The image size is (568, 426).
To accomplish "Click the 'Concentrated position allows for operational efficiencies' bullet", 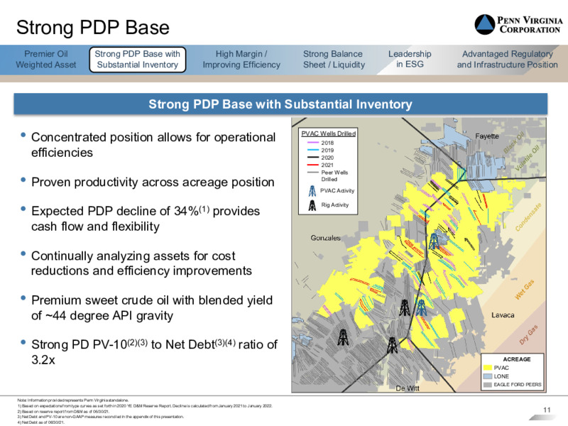I will point(153,145).
